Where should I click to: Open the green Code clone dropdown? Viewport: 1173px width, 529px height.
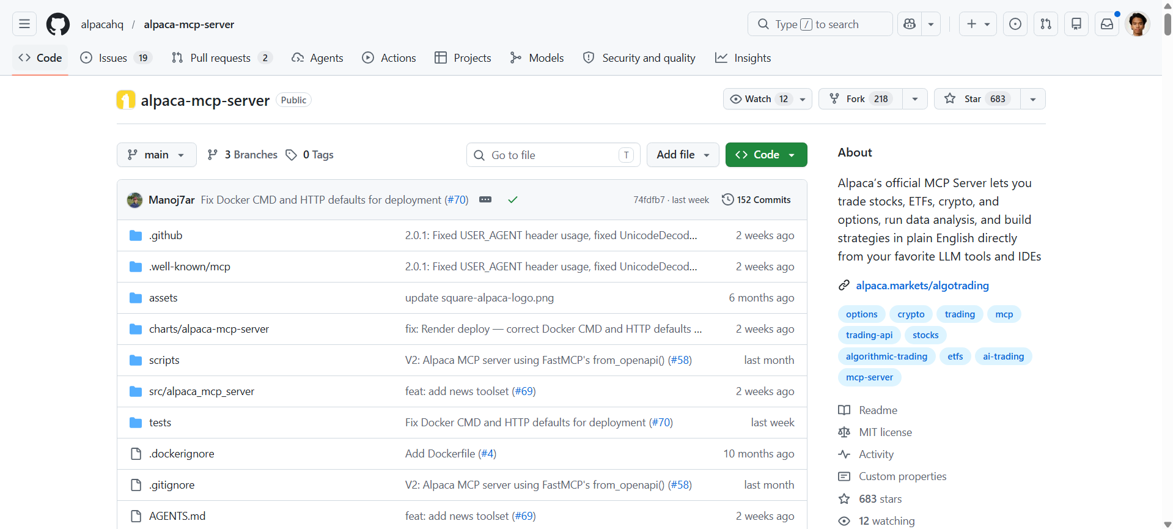coord(766,155)
